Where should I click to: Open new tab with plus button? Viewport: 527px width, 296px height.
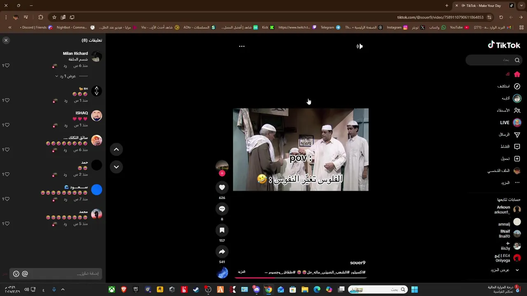coord(447,6)
